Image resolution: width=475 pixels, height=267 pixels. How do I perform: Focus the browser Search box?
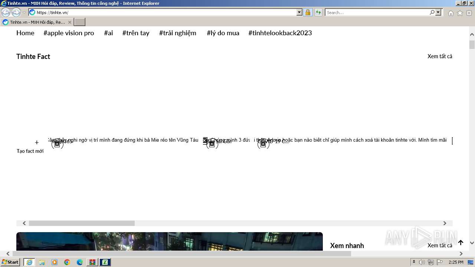click(x=377, y=13)
